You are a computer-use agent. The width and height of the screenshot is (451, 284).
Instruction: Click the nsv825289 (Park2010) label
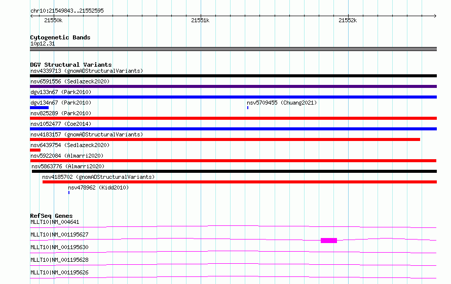61,113
